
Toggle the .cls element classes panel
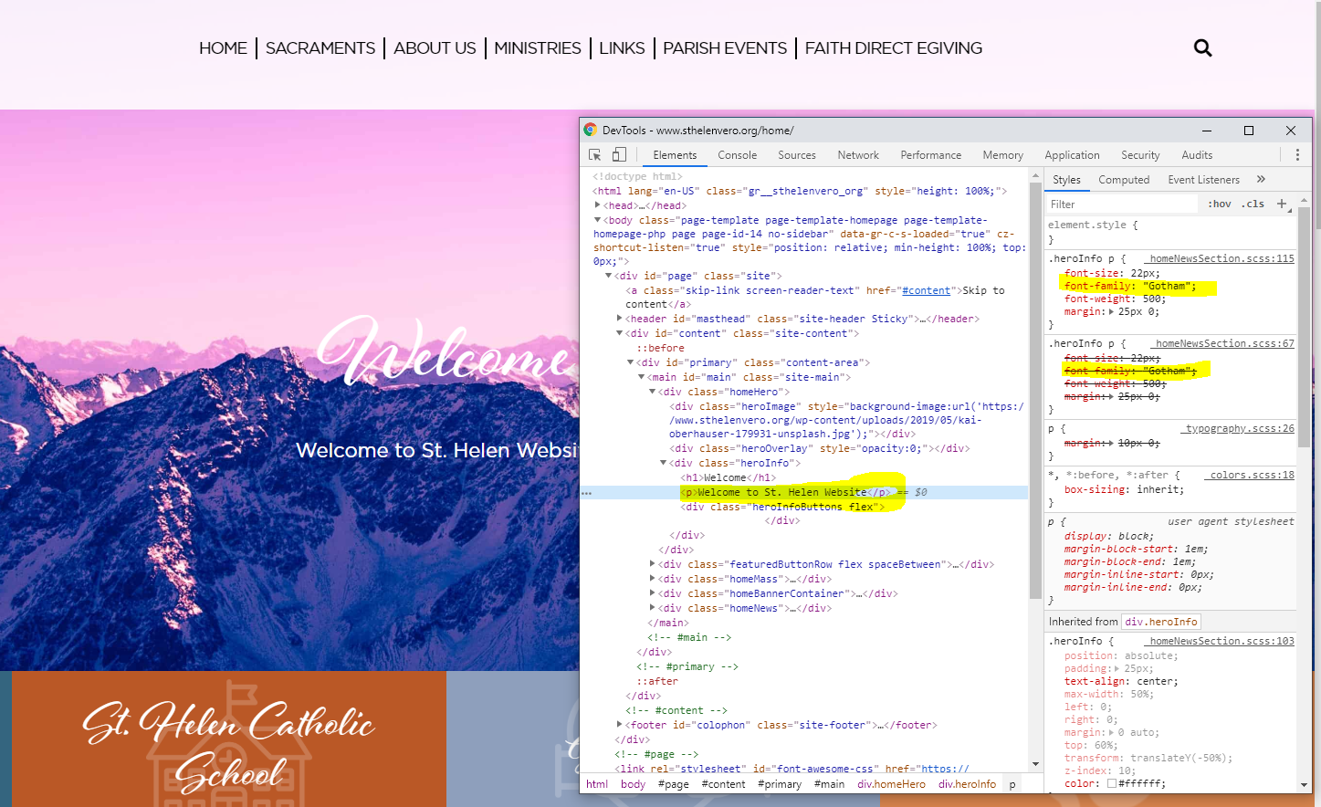1253,204
